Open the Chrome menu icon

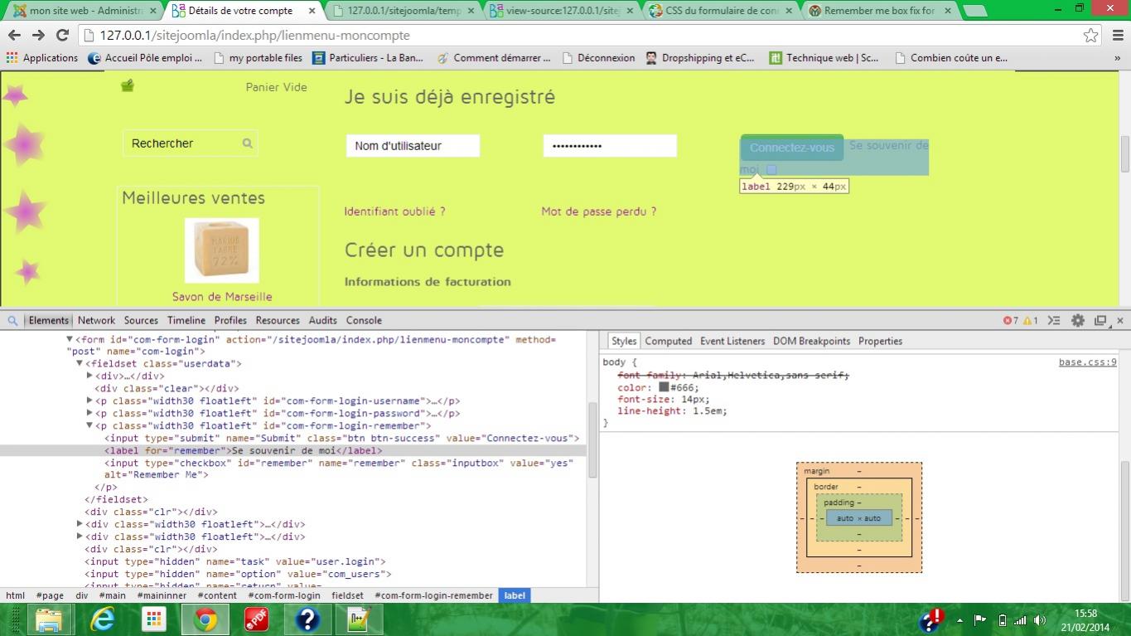pos(1116,36)
